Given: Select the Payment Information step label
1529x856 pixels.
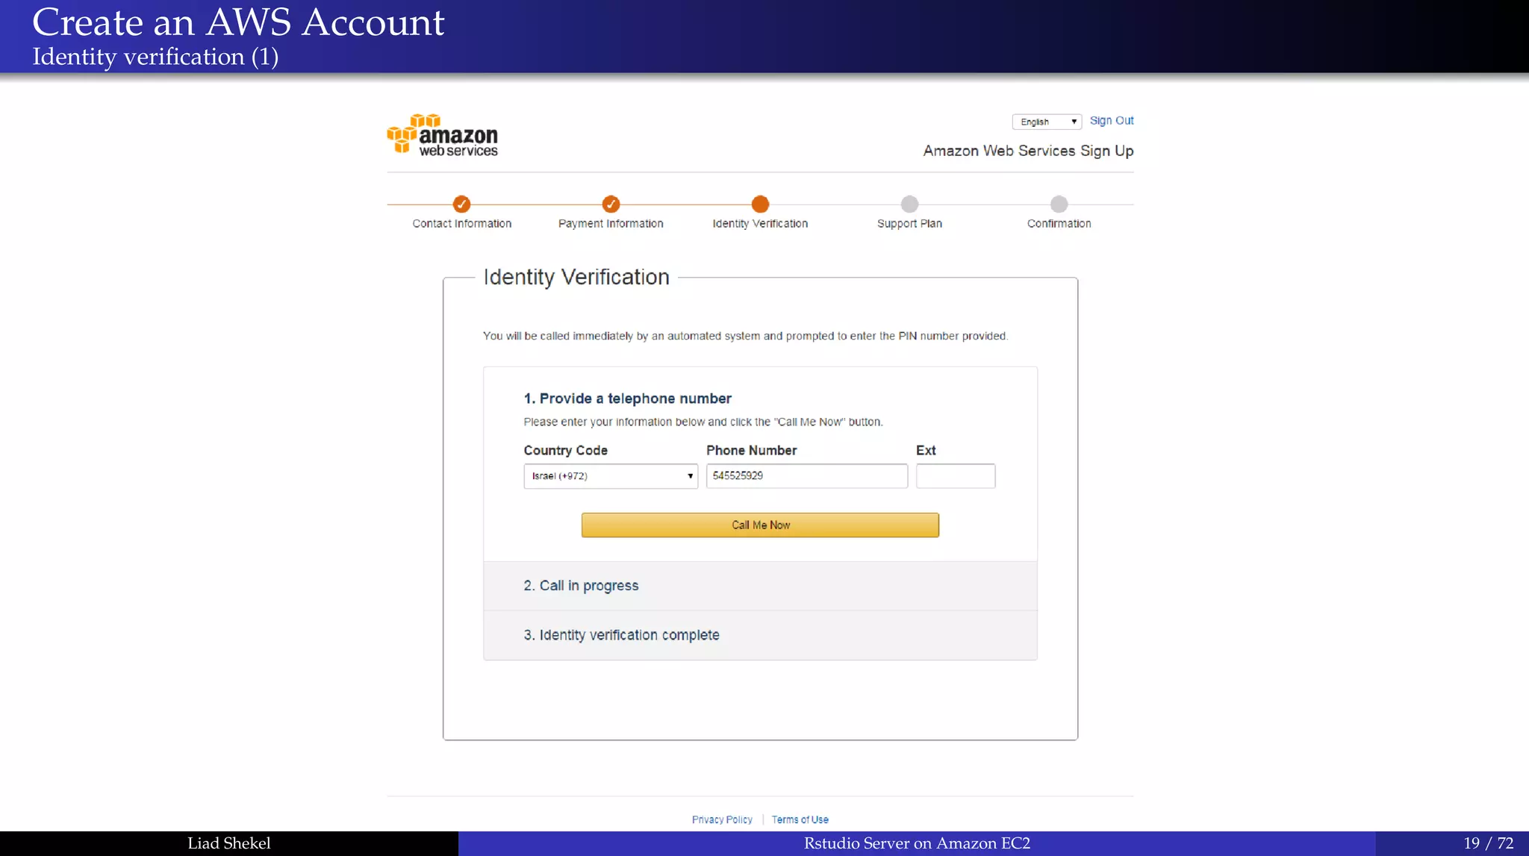Looking at the screenshot, I should pos(611,223).
